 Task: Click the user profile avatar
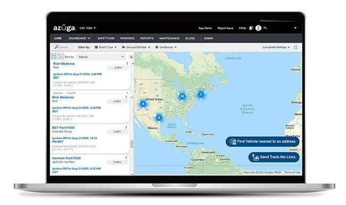click(x=258, y=28)
